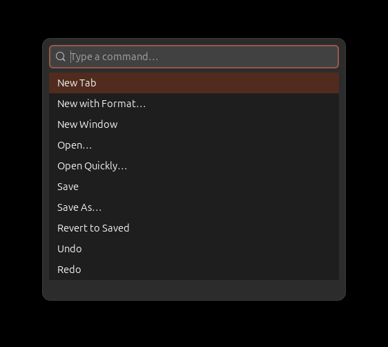Run the Save command
Viewport: 388px width, 347px height.
(x=194, y=187)
